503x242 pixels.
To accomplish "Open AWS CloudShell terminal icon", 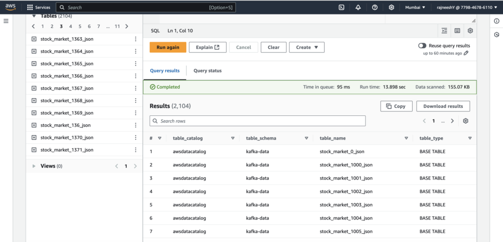I will [341, 7].
